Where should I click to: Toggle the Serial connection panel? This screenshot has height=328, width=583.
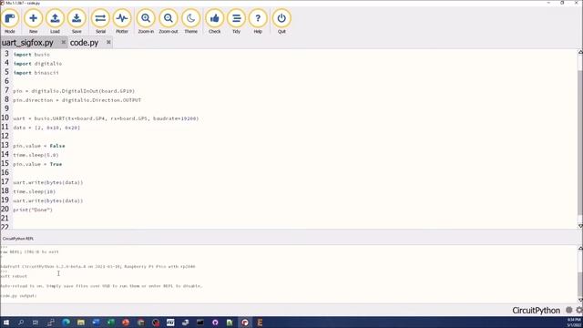pyautogui.click(x=100, y=22)
